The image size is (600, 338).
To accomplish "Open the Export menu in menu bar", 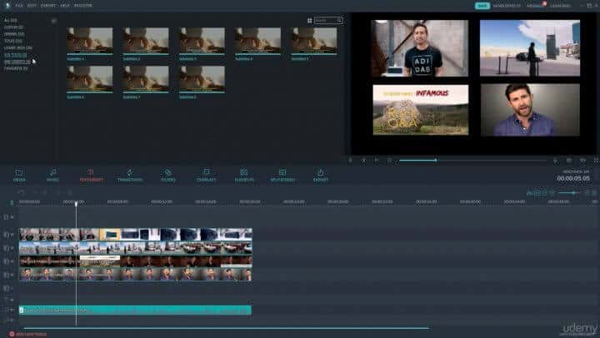I will tap(48, 5).
